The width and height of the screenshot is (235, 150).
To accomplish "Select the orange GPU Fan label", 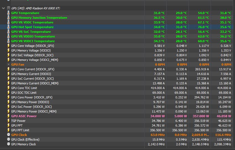I will coord(17,65).
